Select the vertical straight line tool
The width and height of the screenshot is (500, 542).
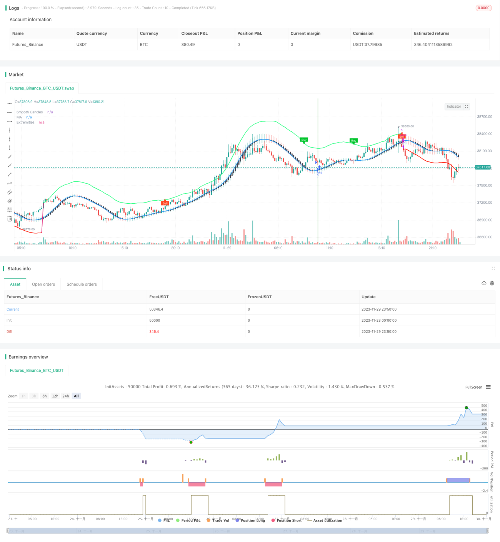coord(10,130)
